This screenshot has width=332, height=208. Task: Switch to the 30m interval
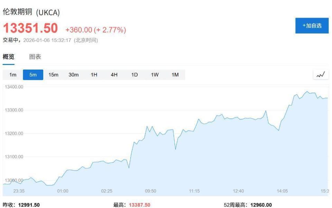click(x=73, y=74)
